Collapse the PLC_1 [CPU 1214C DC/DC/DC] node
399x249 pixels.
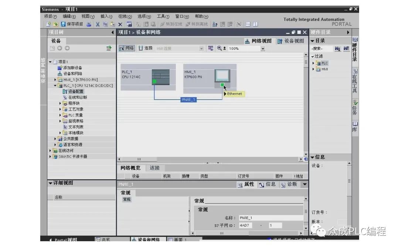(55, 86)
